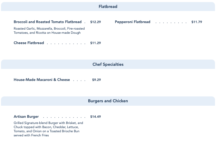The width and height of the screenshot is (216, 146).
Task: Click the dotted leader after Macaroni & Cheese
Action: 79,81
